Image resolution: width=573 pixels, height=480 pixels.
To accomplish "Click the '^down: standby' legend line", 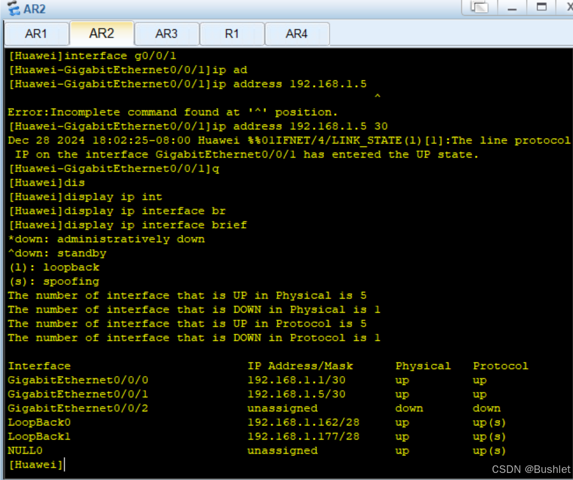I will click(58, 253).
